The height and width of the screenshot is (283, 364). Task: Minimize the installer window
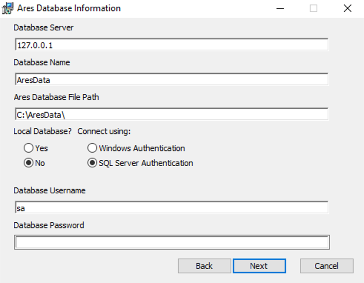(281, 8)
